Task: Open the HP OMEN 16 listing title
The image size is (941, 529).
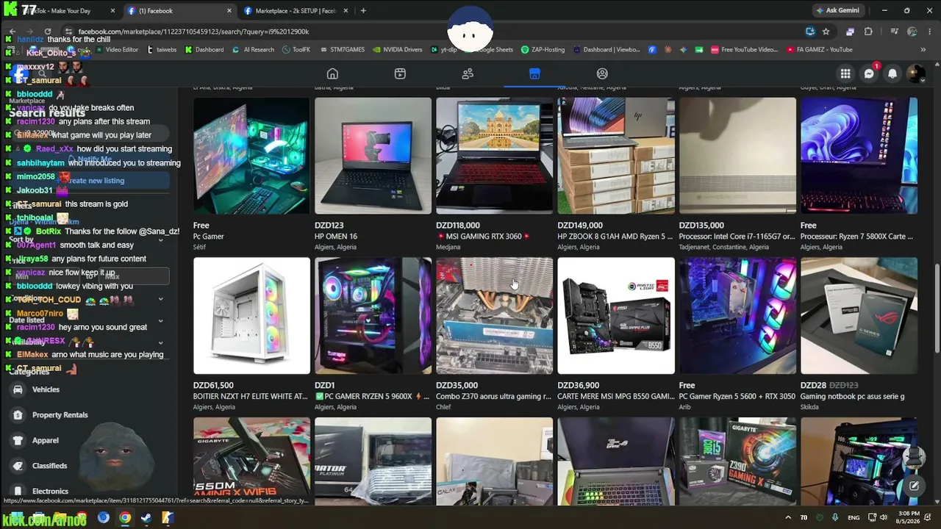Action: (x=335, y=237)
